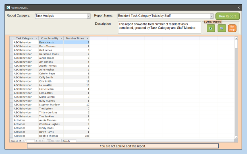Click the orange Get Help button
Screen dimensions: 247x154
tap(232, 28)
